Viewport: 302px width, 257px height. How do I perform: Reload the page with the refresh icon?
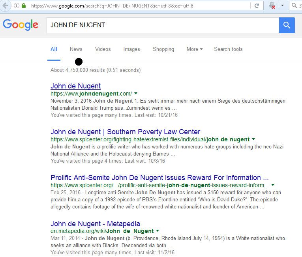point(257,6)
